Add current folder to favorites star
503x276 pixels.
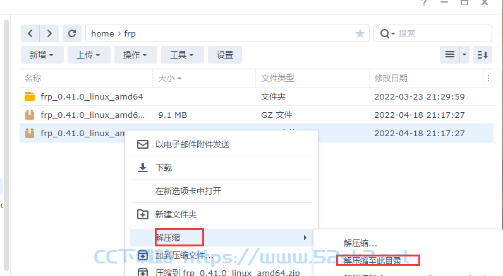point(360,33)
